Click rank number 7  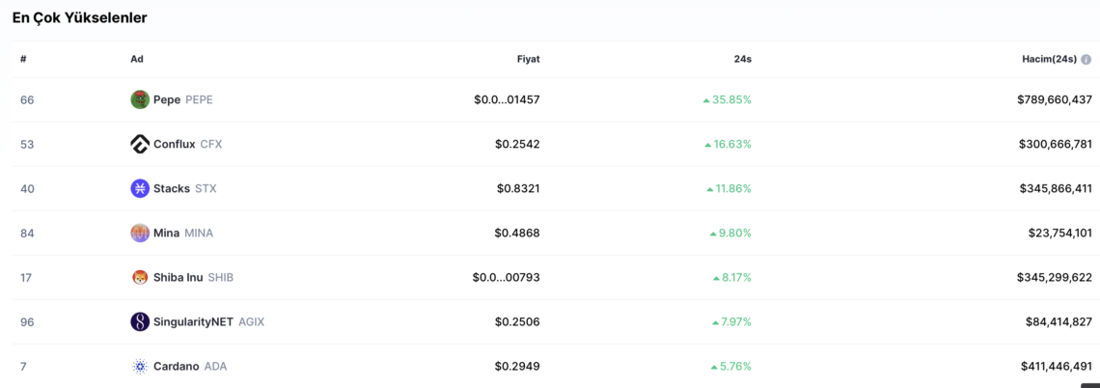23,366
